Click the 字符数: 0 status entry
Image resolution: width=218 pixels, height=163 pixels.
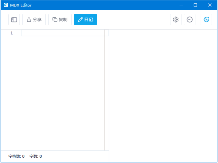click(x=16, y=156)
